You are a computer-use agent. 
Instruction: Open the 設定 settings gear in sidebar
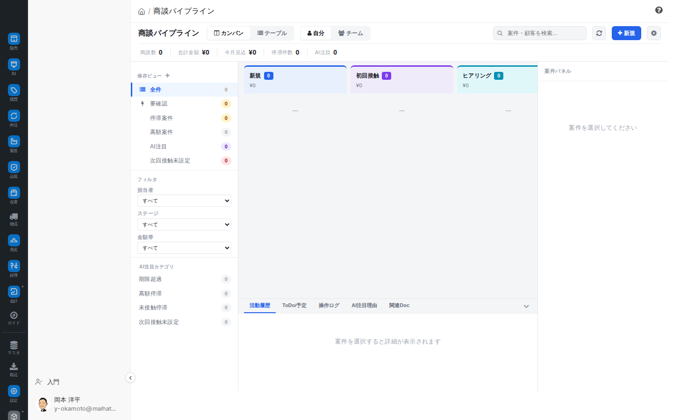point(14,391)
